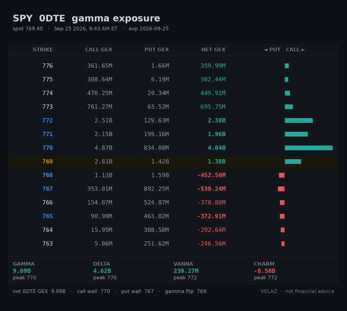The height and width of the screenshot is (311, 347).
Task: Click the green bar for strike 773
Action: tap(289, 107)
